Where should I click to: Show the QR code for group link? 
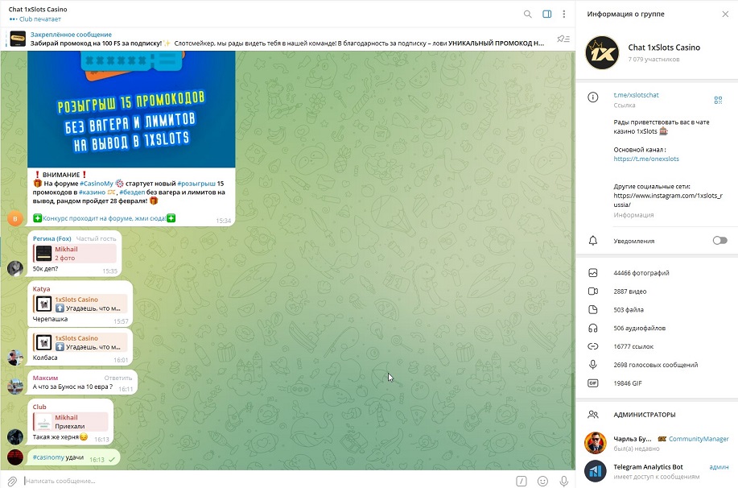(718, 100)
